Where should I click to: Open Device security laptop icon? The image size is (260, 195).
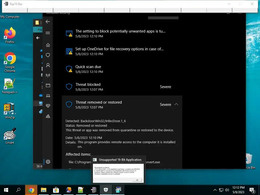[48, 96]
